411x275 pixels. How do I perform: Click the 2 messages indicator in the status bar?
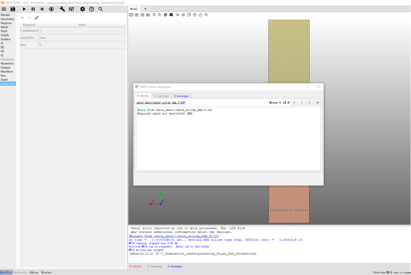[175, 266]
